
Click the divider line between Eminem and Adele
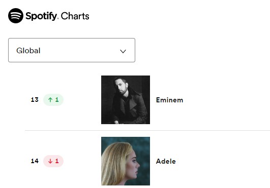point(147,130)
